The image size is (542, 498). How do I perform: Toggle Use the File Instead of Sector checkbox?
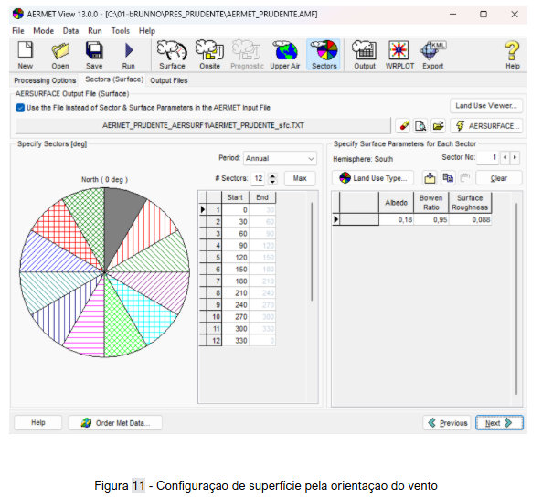(20, 108)
